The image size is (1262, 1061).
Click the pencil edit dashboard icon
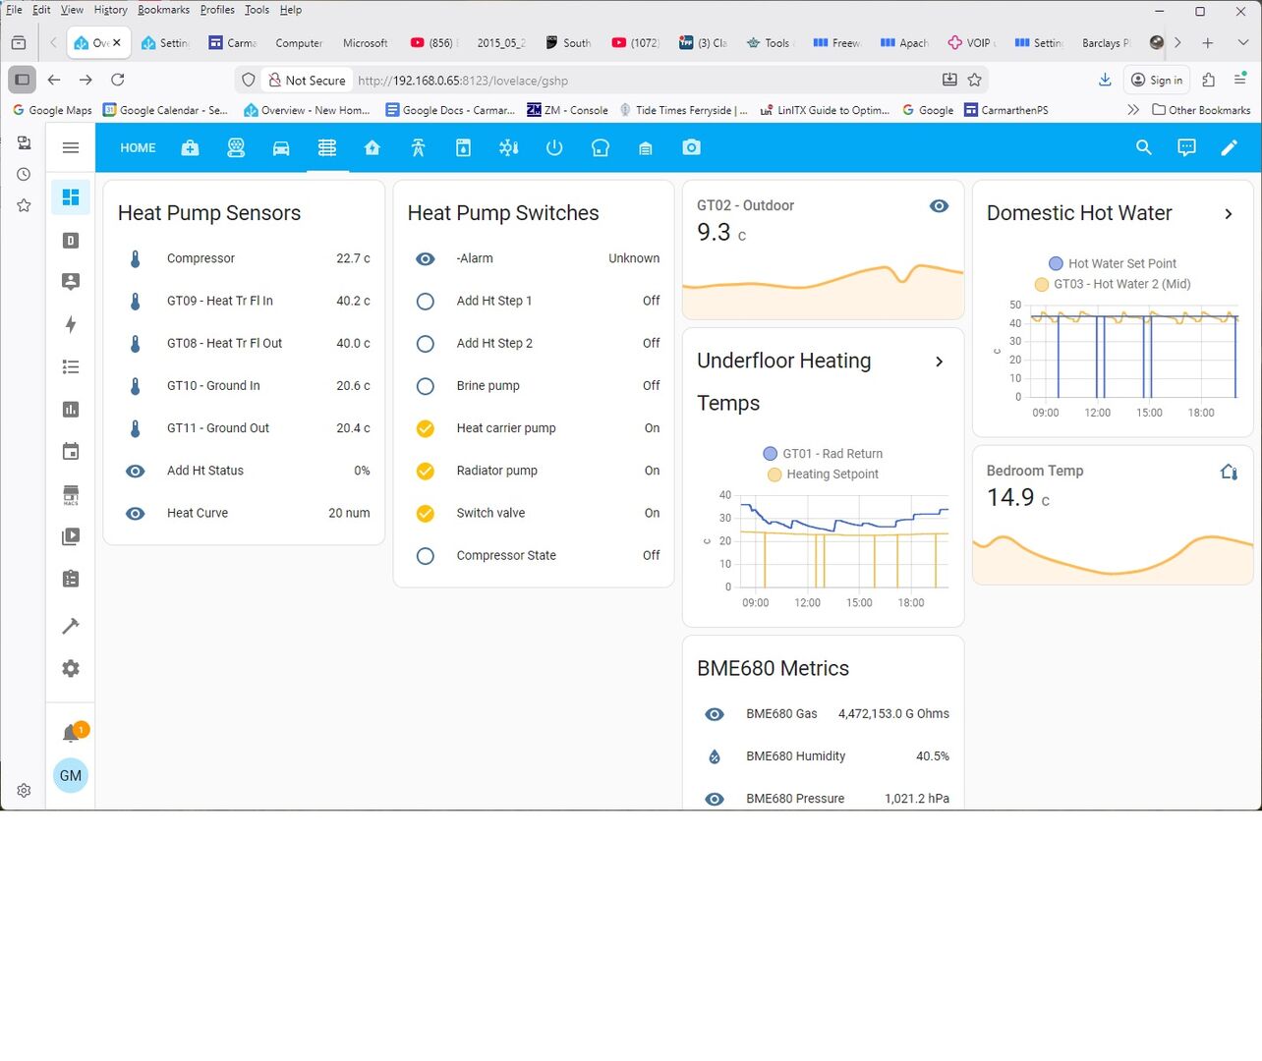point(1229,147)
